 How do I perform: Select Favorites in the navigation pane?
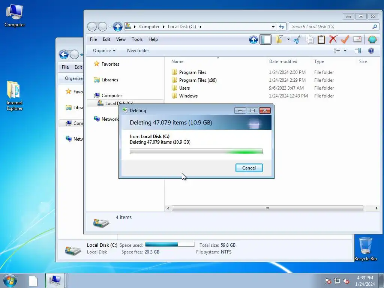[106, 64]
